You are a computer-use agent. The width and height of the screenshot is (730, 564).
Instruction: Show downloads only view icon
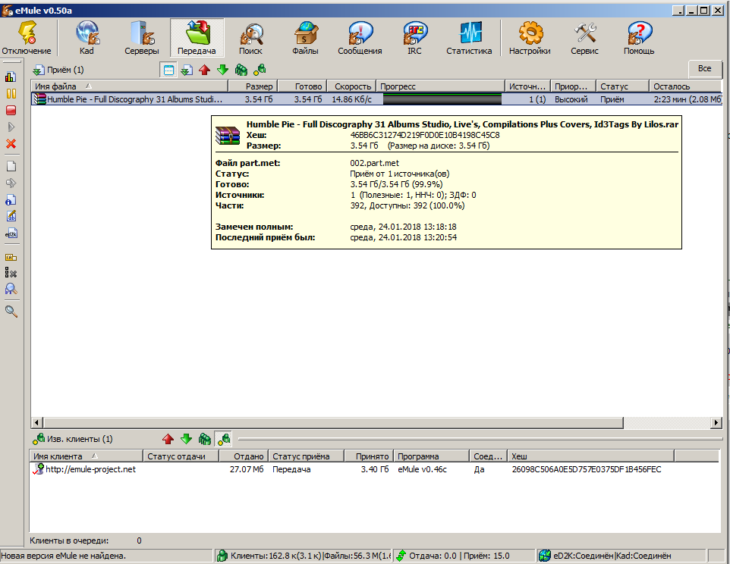pos(187,70)
